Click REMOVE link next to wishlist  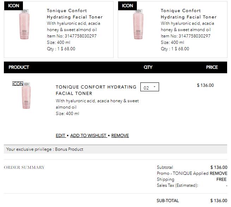[120, 136]
